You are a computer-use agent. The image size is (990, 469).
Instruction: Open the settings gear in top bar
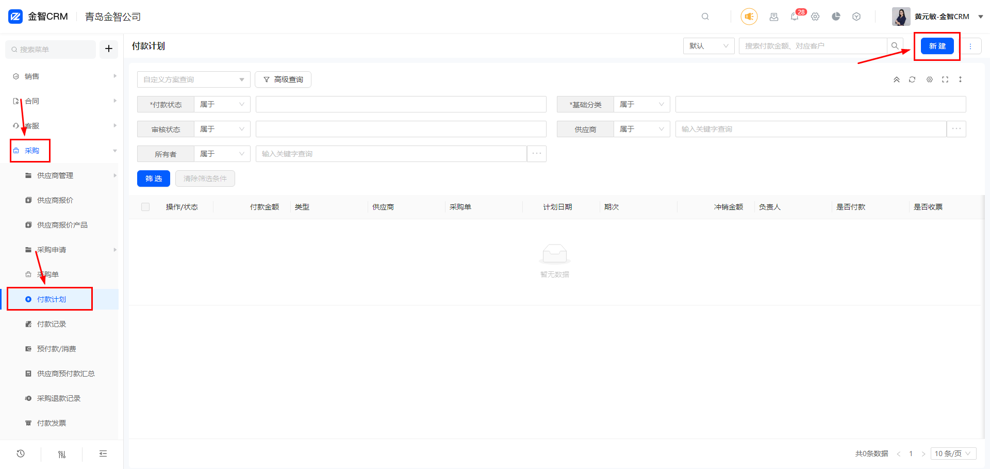815,17
